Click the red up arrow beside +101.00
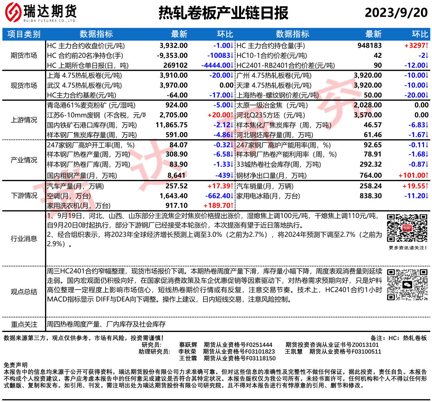This screenshot has width=432, height=402. (x=426, y=175)
